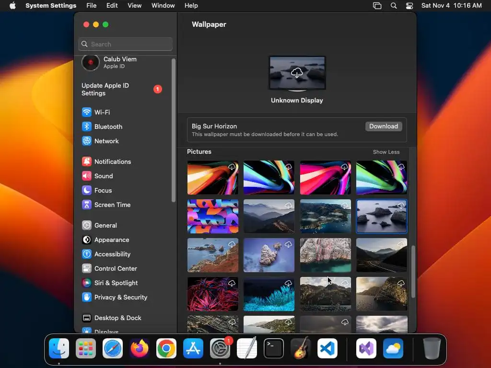491x368 pixels.
Task: Open Terminal from the Dock
Action: click(274, 348)
